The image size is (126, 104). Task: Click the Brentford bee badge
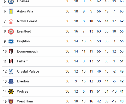pyautogui.click(x=11, y=31)
